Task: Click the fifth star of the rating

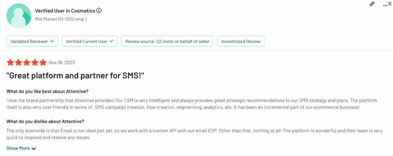Action: [x=43, y=62]
